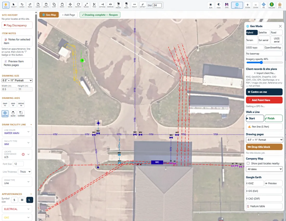Bring item To Front
The height and width of the screenshot is (221, 286).
point(118,5)
